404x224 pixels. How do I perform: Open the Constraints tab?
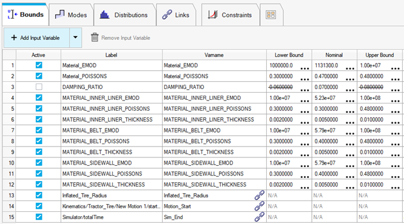click(x=230, y=15)
